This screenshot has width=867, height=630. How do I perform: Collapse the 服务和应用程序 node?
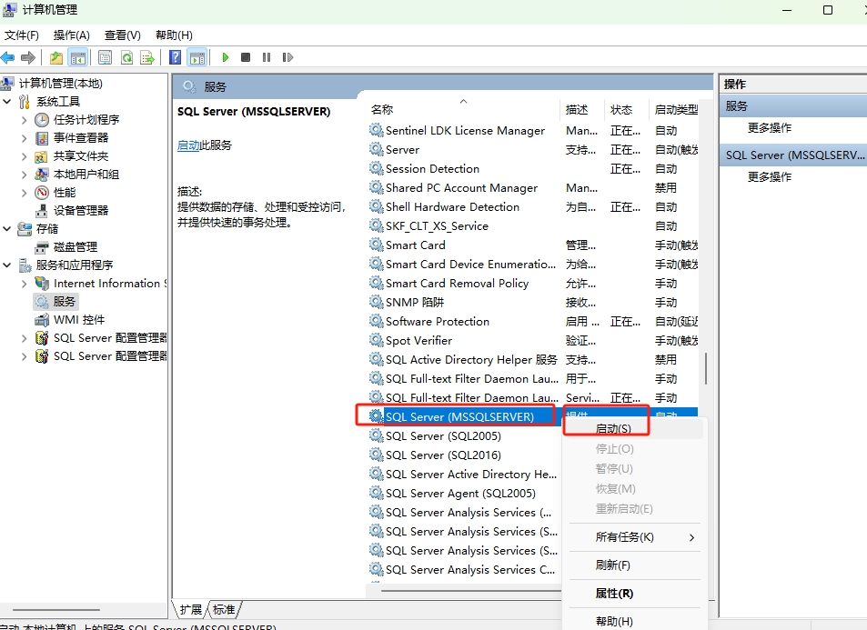[x=7, y=265]
